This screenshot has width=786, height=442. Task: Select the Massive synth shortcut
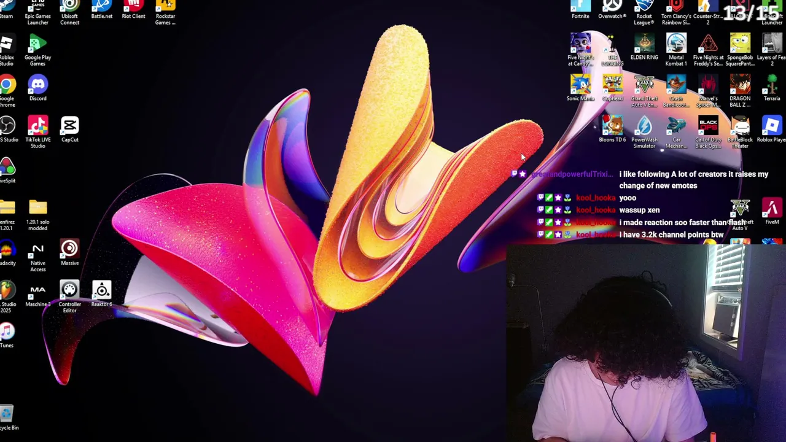pyautogui.click(x=69, y=254)
